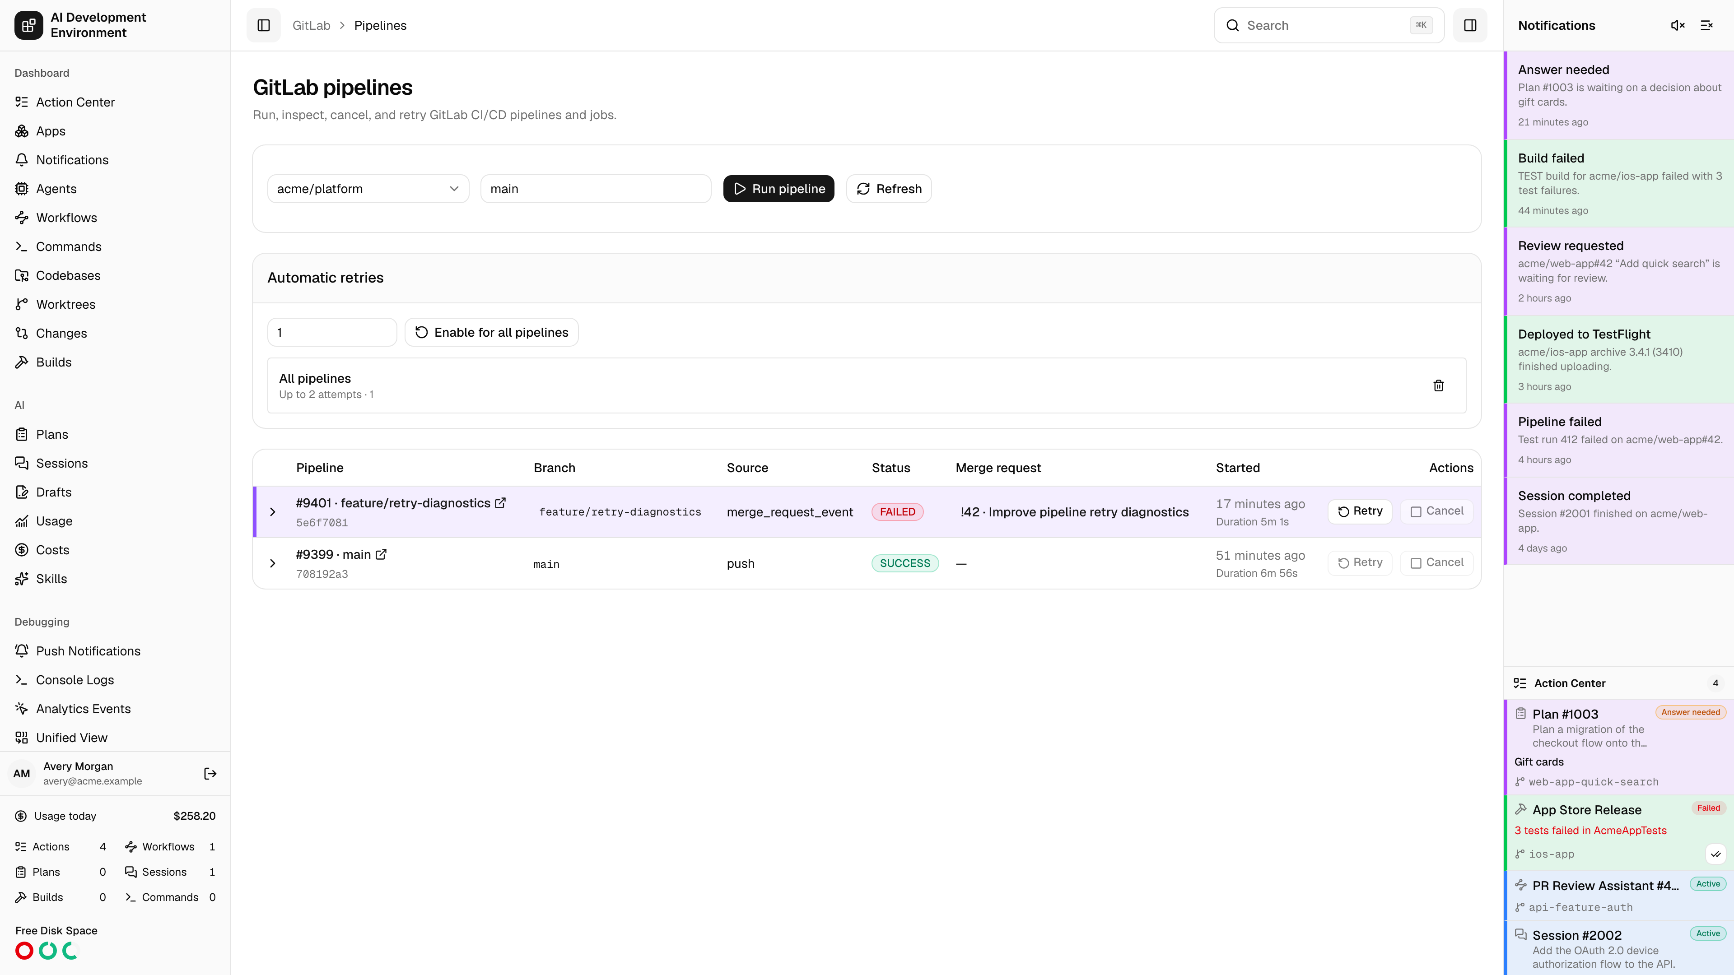Clear all notifications list icon
Viewport: 1734px width, 975px height.
[1706, 26]
